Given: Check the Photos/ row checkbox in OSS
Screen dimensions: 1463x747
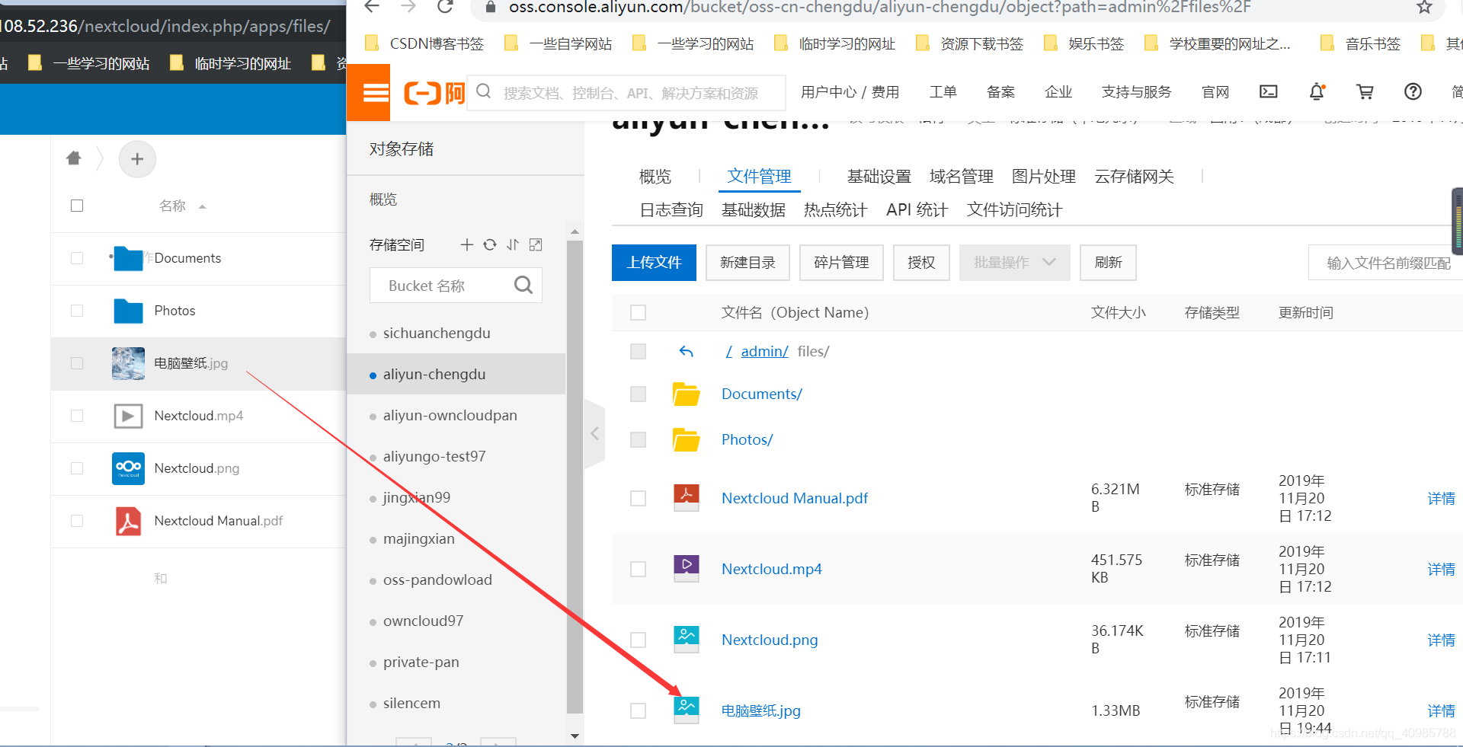Looking at the screenshot, I should (639, 439).
